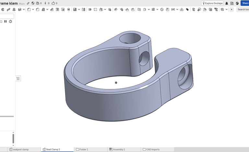The width and height of the screenshot is (249, 152).
Task: Click the Search tools field
Action: (x=243, y=9)
